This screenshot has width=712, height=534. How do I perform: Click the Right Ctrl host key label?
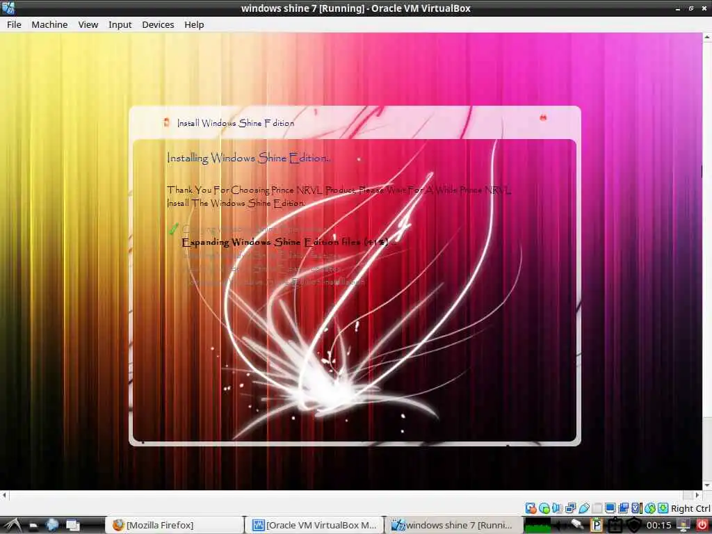coord(691,508)
